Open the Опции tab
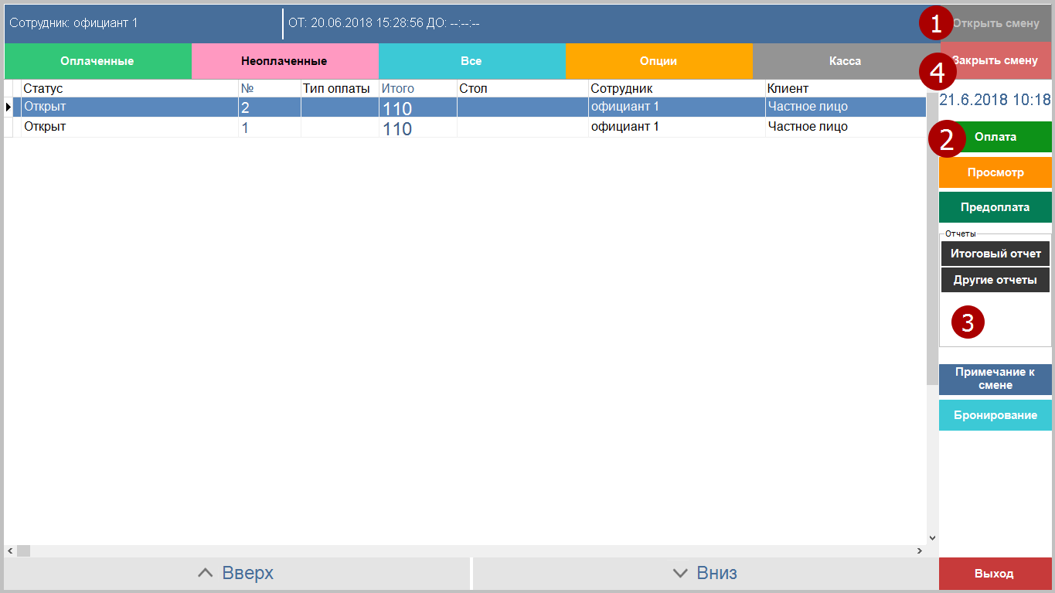The height and width of the screenshot is (593, 1055). [658, 61]
